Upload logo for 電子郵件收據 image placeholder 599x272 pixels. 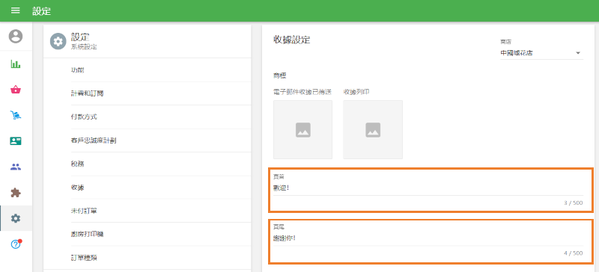(302, 130)
